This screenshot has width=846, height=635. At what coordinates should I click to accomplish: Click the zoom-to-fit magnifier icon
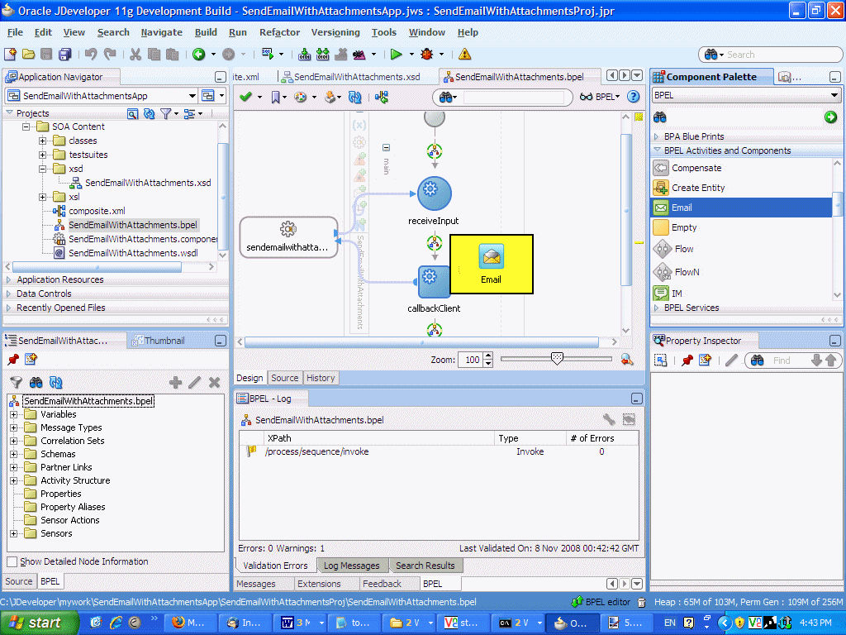(x=627, y=360)
